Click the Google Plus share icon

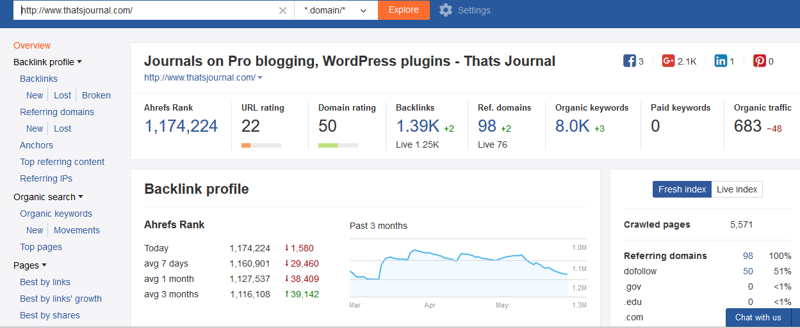668,61
